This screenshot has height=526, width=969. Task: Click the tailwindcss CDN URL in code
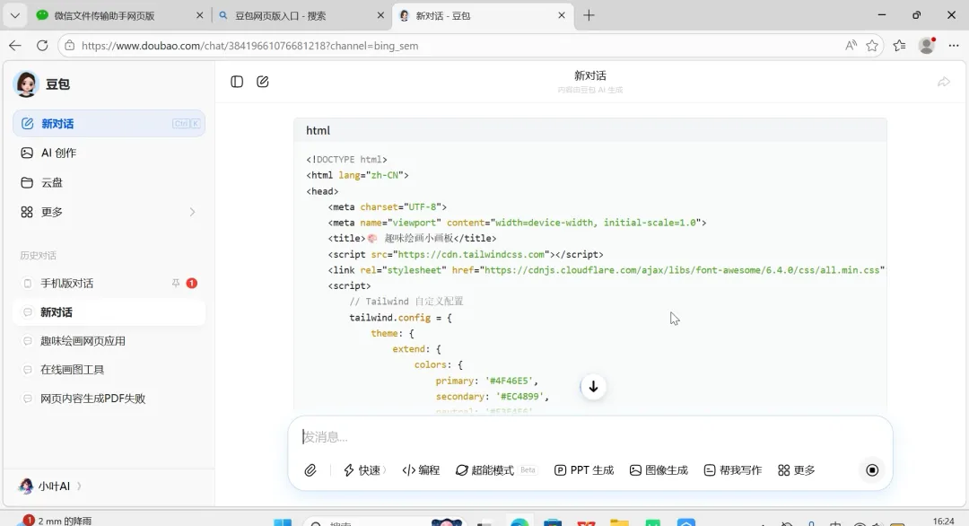(471, 254)
